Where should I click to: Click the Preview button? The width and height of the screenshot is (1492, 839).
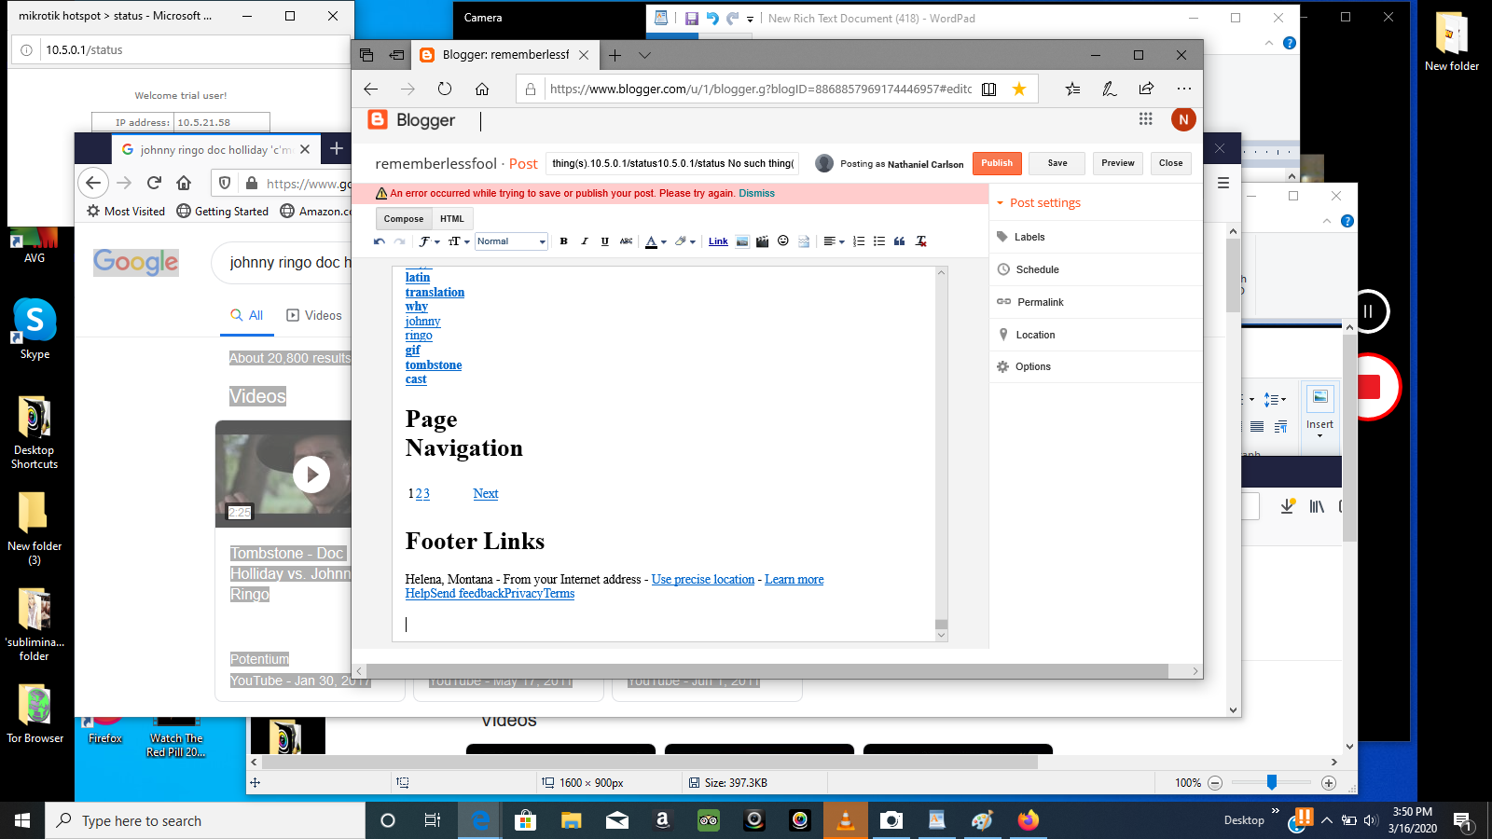1118,163
